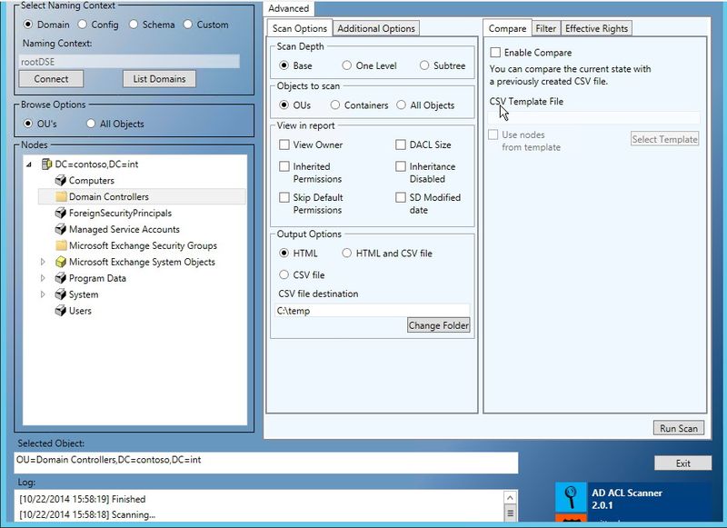The width and height of the screenshot is (727, 528).
Task: Click the CSV file destination field
Action: pyautogui.click(x=373, y=311)
